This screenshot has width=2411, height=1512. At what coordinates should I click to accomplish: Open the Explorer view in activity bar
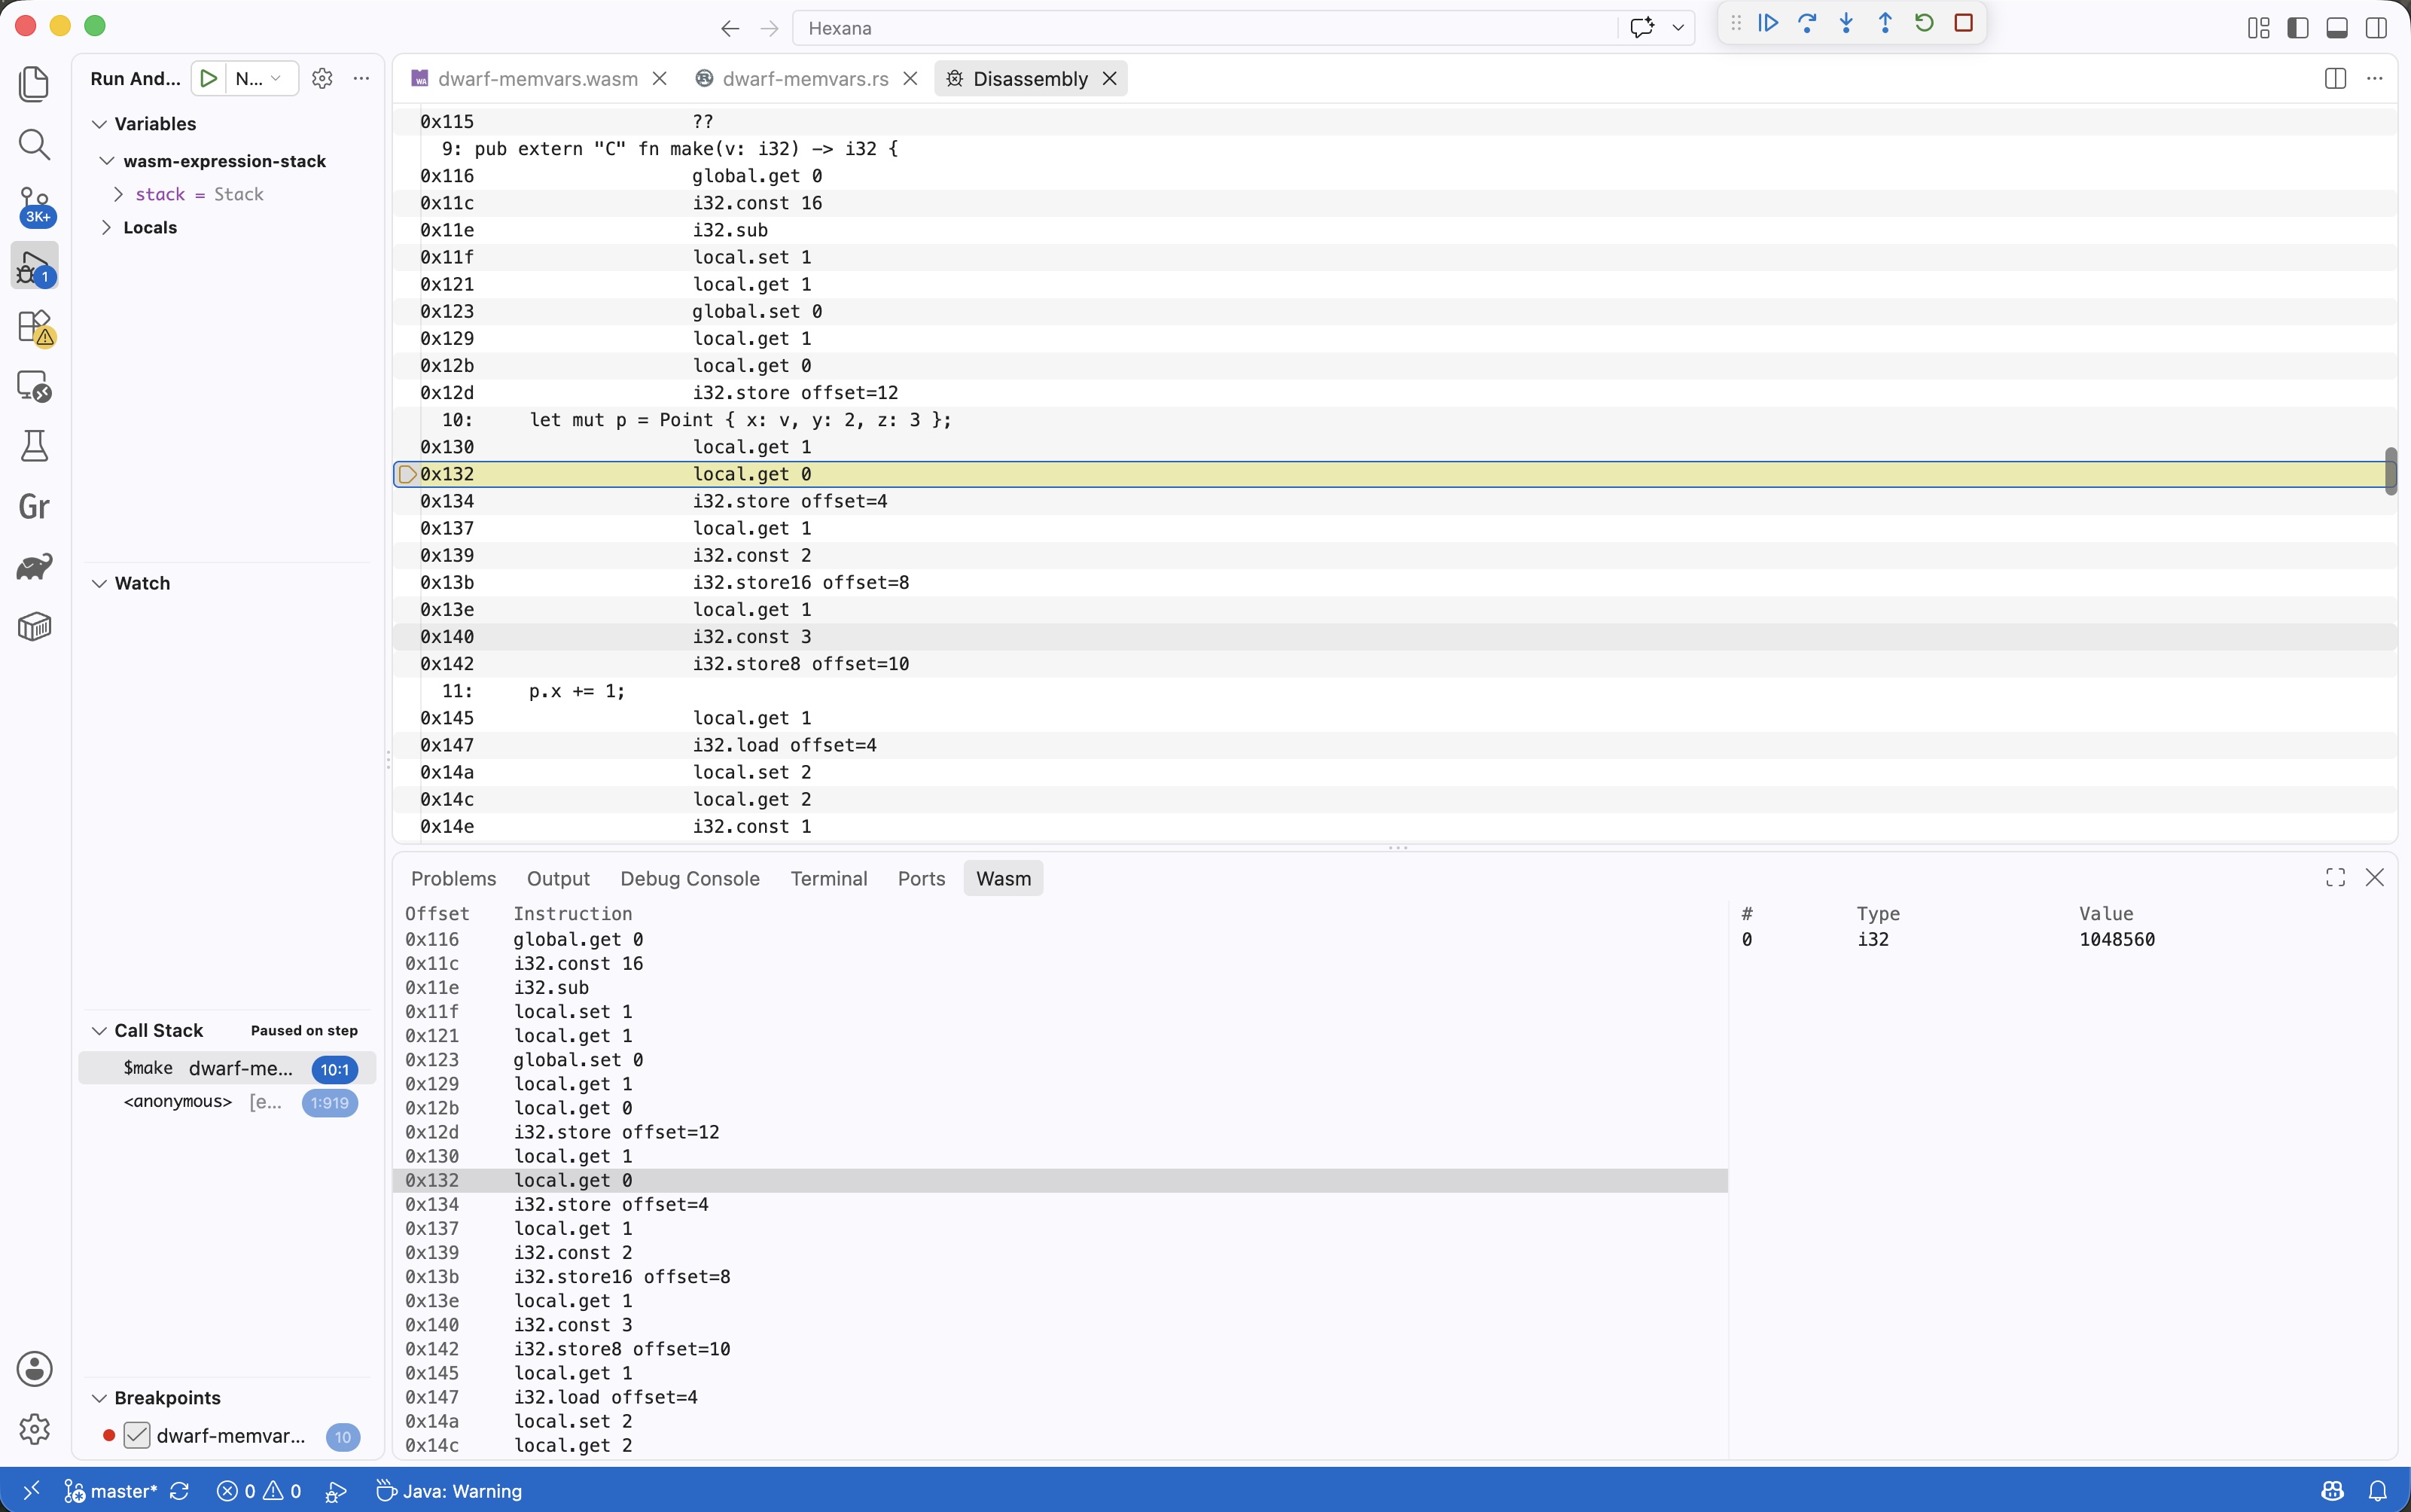[35, 84]
